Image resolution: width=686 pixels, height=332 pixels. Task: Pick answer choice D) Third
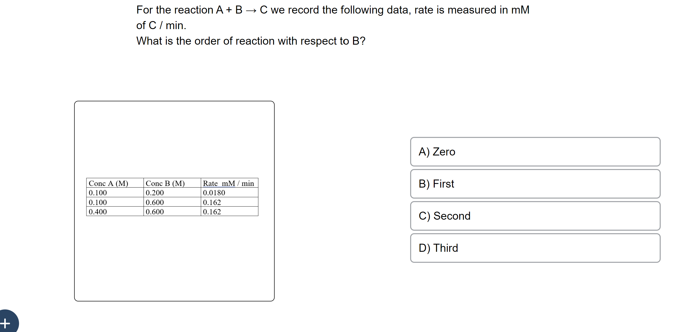(535, 248)
